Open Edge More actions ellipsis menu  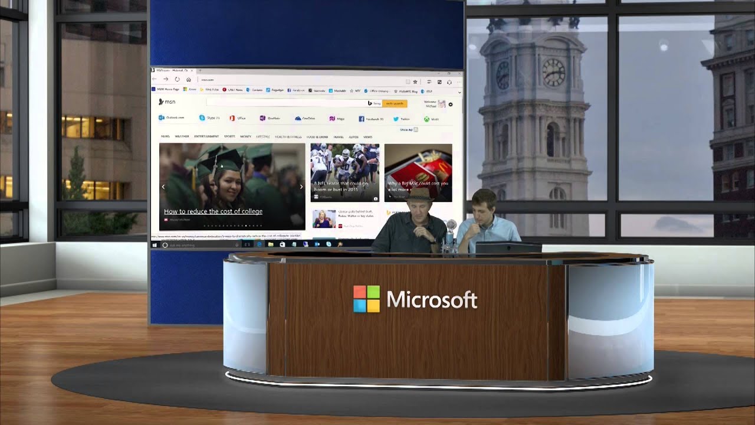point(458,82)
